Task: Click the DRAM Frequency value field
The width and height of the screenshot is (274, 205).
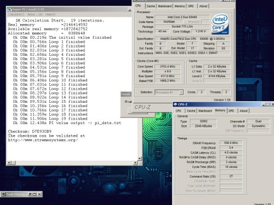Action: 231,143
